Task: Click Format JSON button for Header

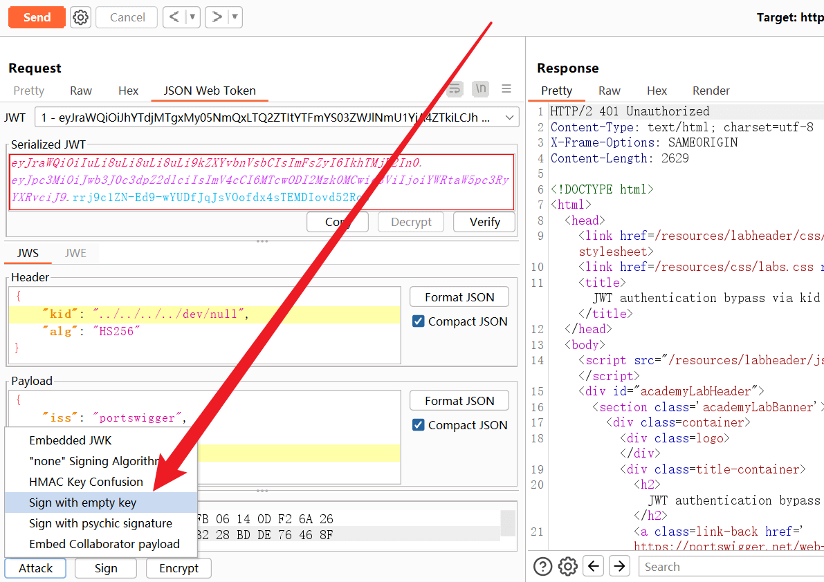Action: pos(459,297)
